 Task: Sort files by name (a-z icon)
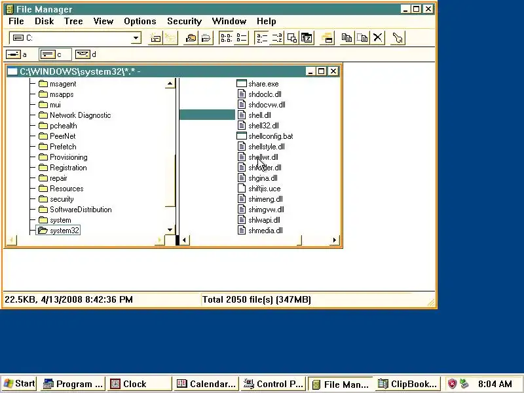tap(261, 38)
